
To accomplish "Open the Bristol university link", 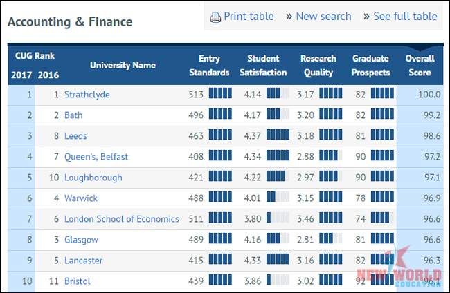I will click(x=78, y=281).
